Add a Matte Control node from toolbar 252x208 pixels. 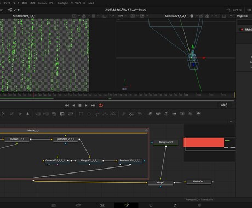click(x=54, y=114)
